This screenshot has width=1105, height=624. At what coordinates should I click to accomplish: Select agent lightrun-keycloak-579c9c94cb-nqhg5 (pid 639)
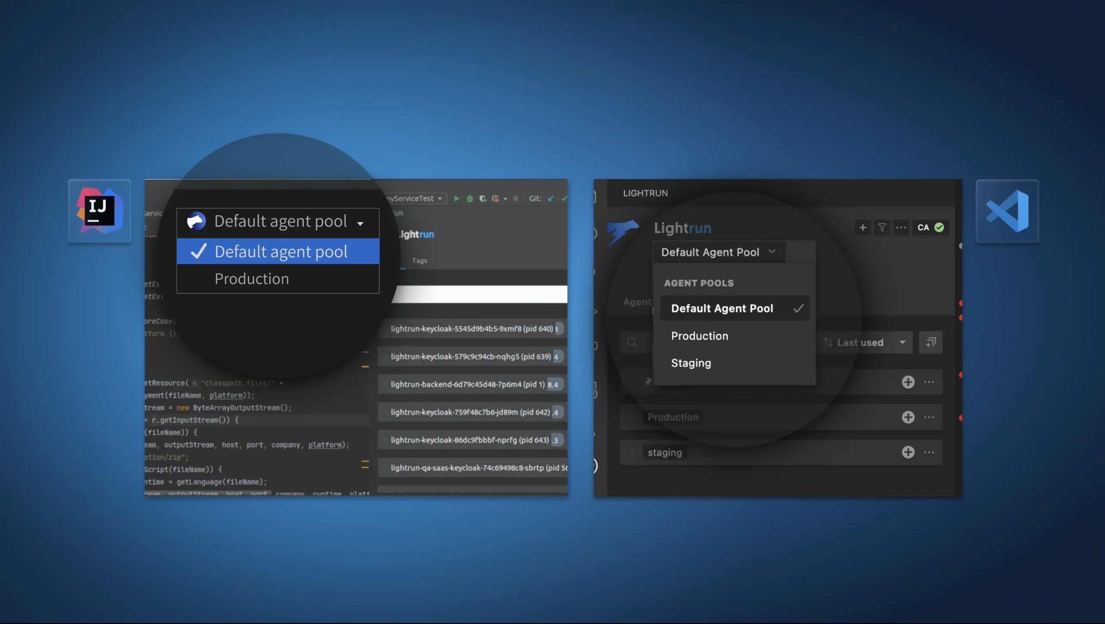[472, 357]
